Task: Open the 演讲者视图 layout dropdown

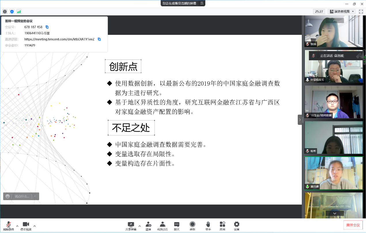Action: tap(342, 12)
